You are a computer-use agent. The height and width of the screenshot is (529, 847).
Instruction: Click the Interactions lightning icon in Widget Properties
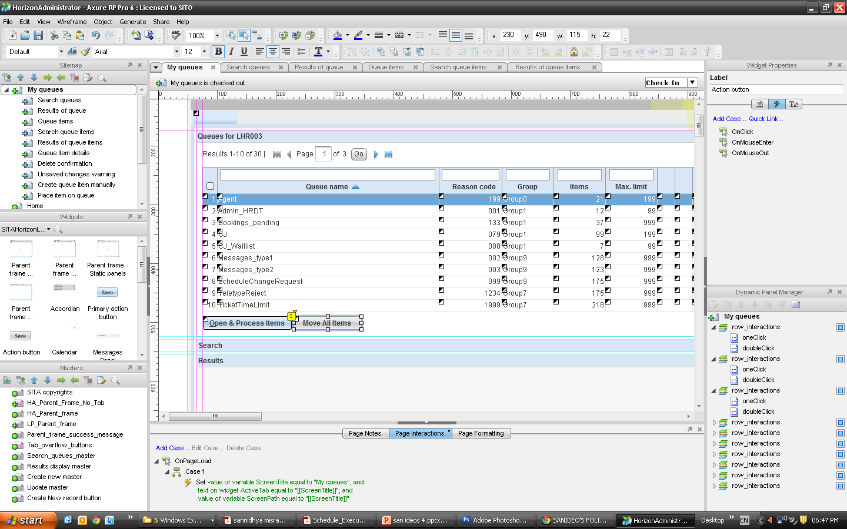777,104
